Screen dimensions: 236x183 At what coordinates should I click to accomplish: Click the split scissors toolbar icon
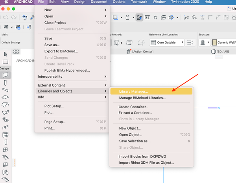186,17
